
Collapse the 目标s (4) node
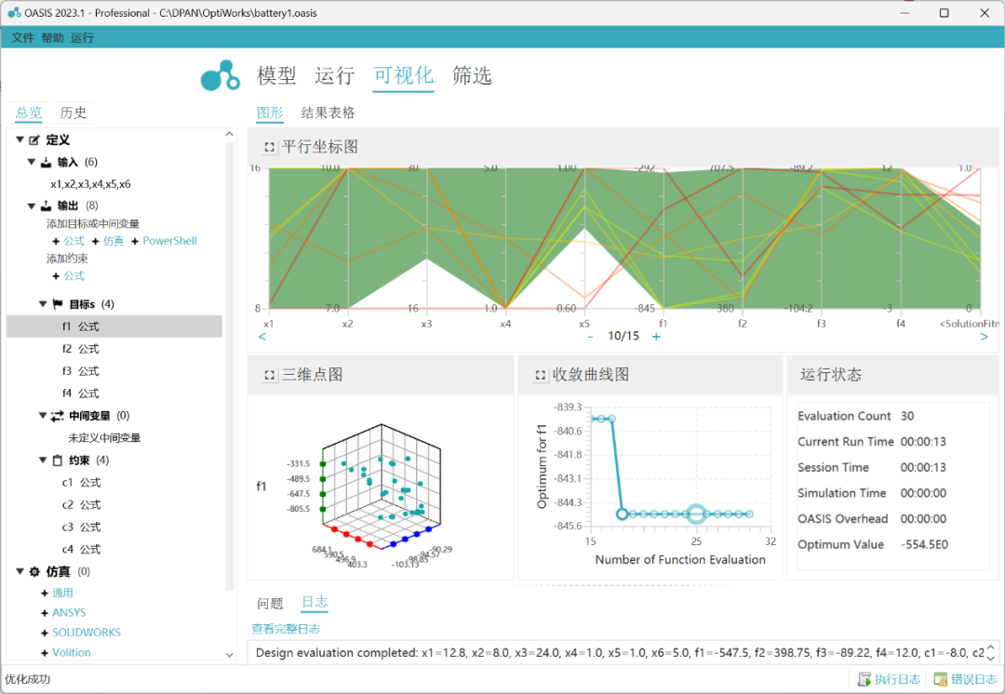click(43, 304)
